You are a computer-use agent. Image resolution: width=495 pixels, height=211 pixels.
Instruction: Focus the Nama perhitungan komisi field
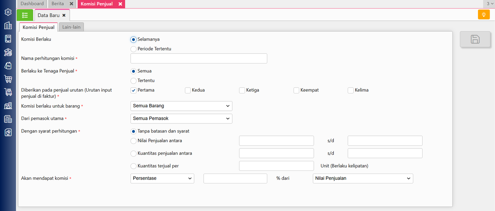tap(199, 58)
